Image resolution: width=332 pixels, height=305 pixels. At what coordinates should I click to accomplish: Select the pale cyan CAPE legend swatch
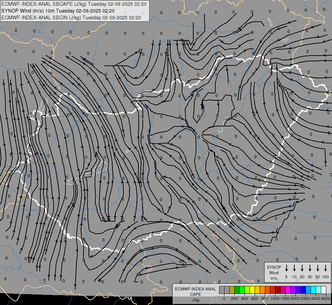point(318,290)
